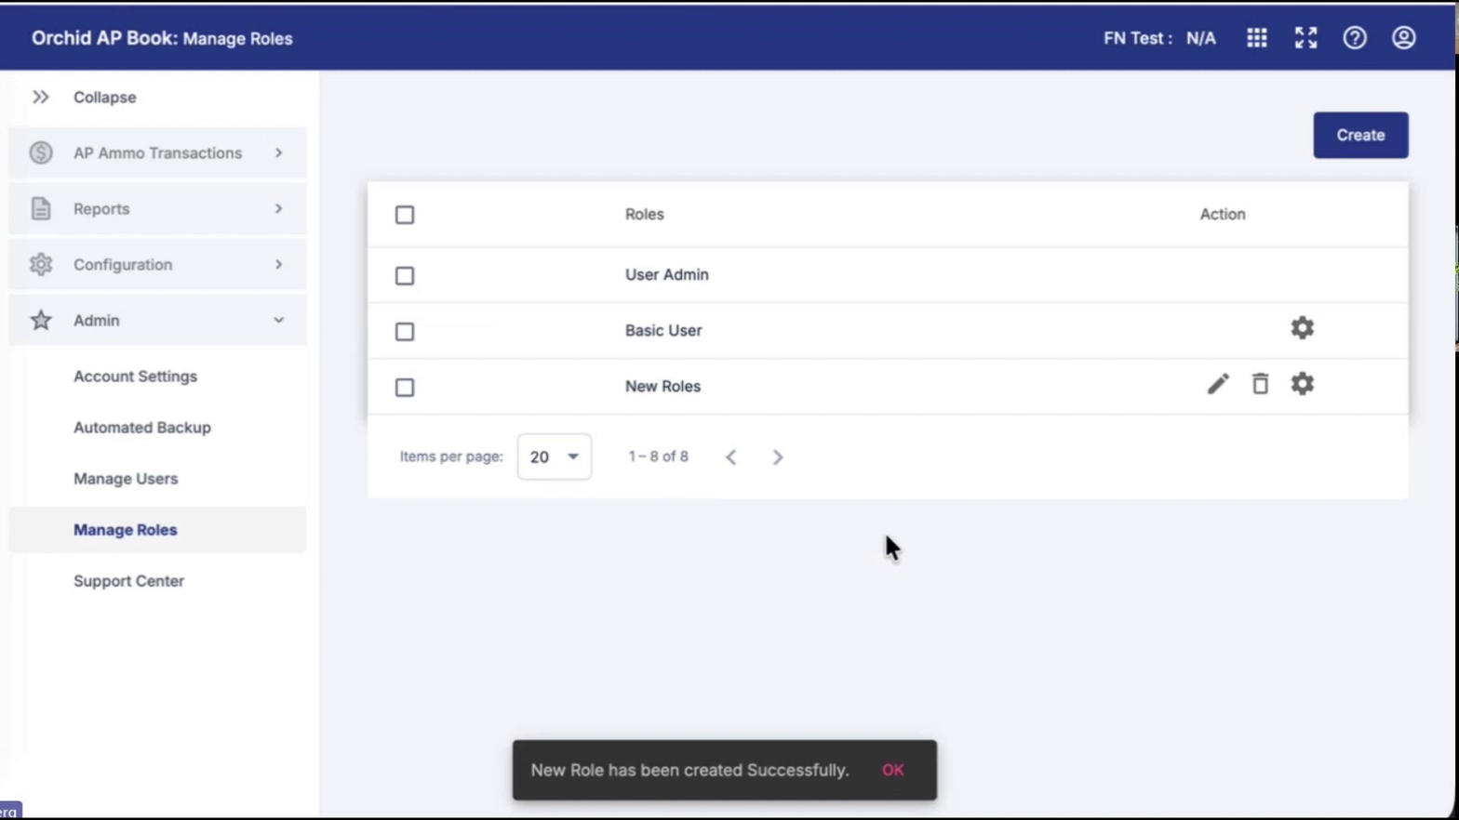Check the Basic User row checkbox

click(404, 332)
